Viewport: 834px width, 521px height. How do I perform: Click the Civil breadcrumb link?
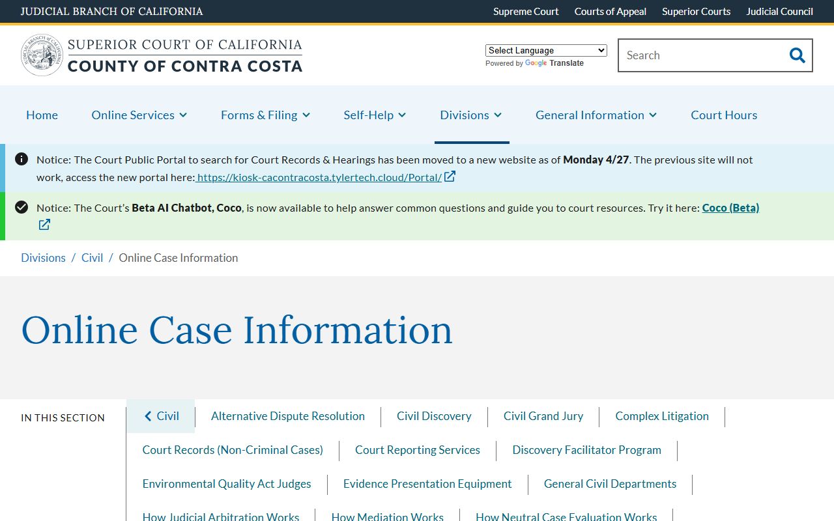[x=92, y=258]
